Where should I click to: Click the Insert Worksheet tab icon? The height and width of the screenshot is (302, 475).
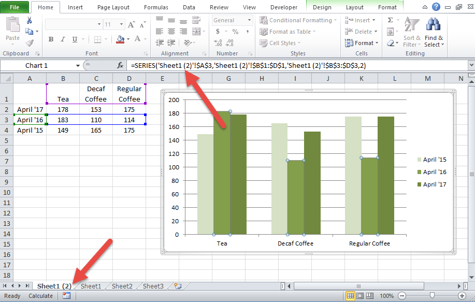[x=178, y=286]
